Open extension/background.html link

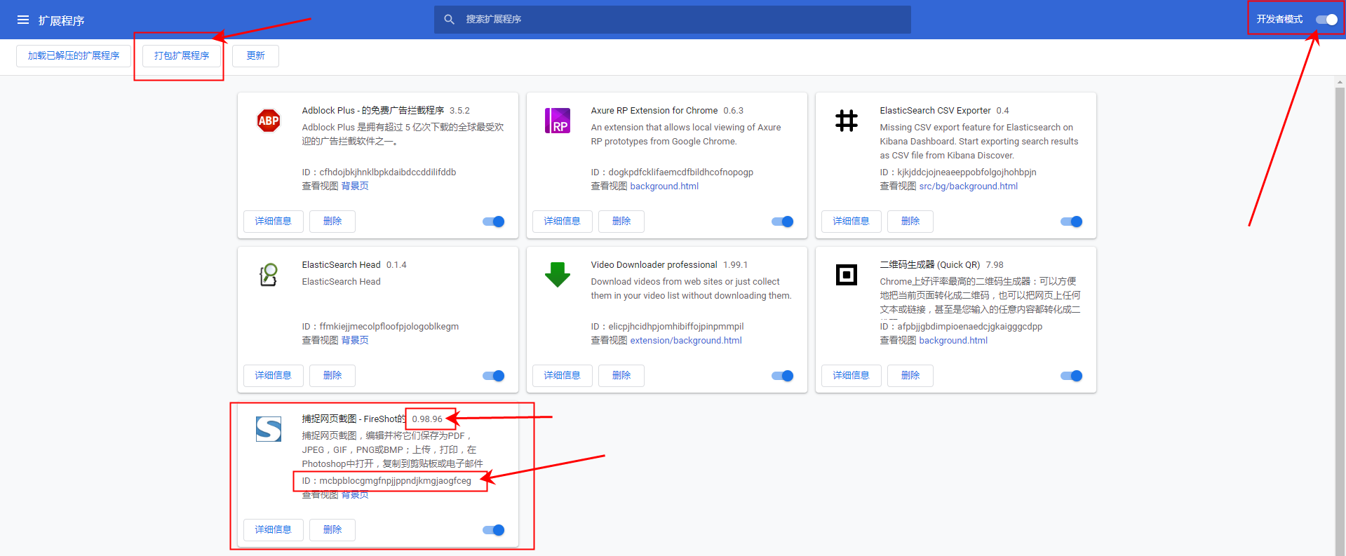(686, 341)
